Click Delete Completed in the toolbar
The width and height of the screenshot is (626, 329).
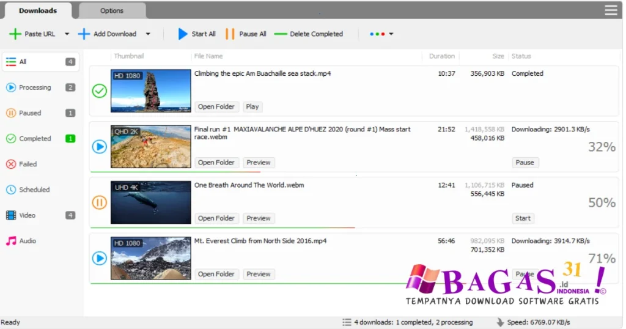(x=309, y=34)
